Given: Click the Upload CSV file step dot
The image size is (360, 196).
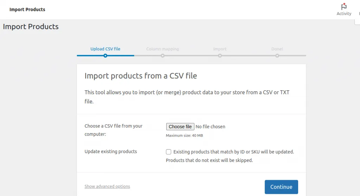Looking at the screenshot, I should click(105, 55).
